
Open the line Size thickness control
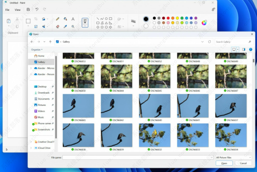tap(133, 21)
